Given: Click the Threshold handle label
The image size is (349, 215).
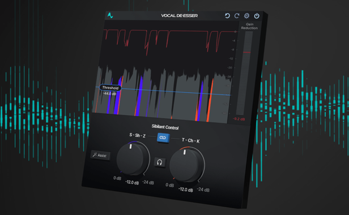Looking at the screenshot, I should point(110,88).
